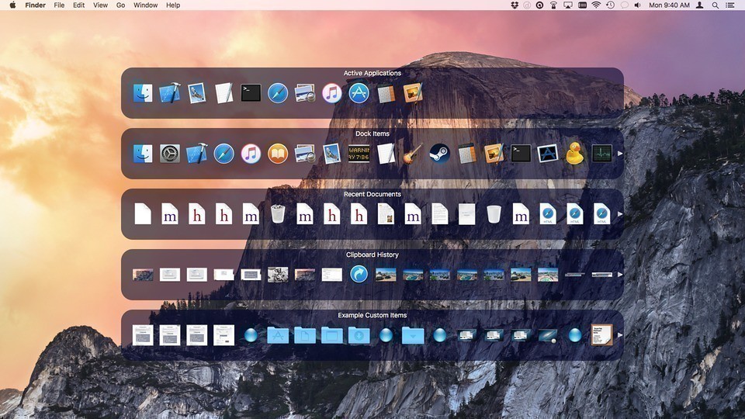Click the 'Mon 9:40 AM' clock

pos(669,5)
